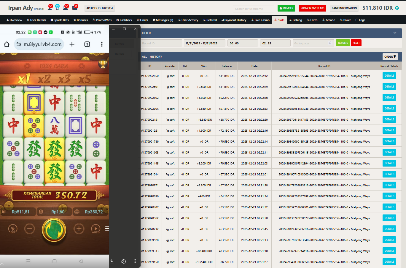Open Referral tab

(x=210, y=20)
